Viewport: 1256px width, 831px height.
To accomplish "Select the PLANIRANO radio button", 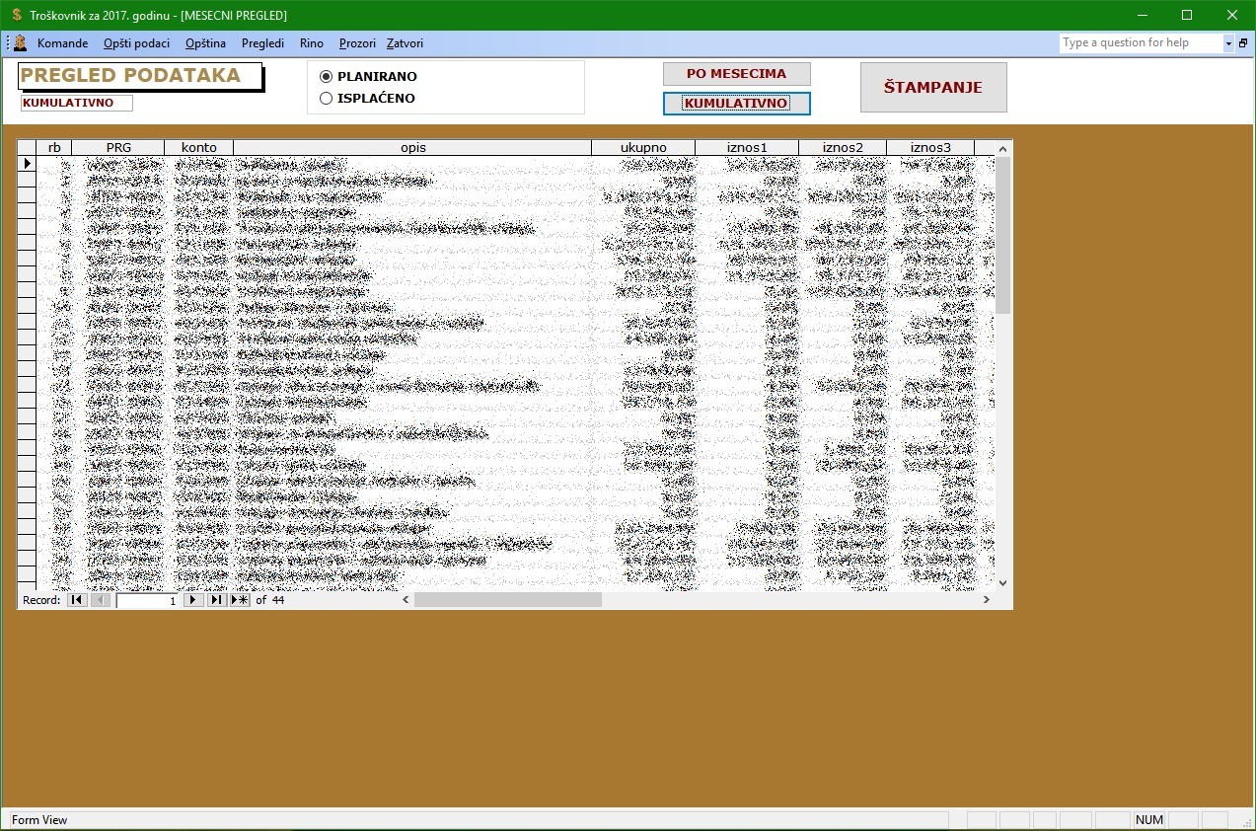I will coord(327,77).
